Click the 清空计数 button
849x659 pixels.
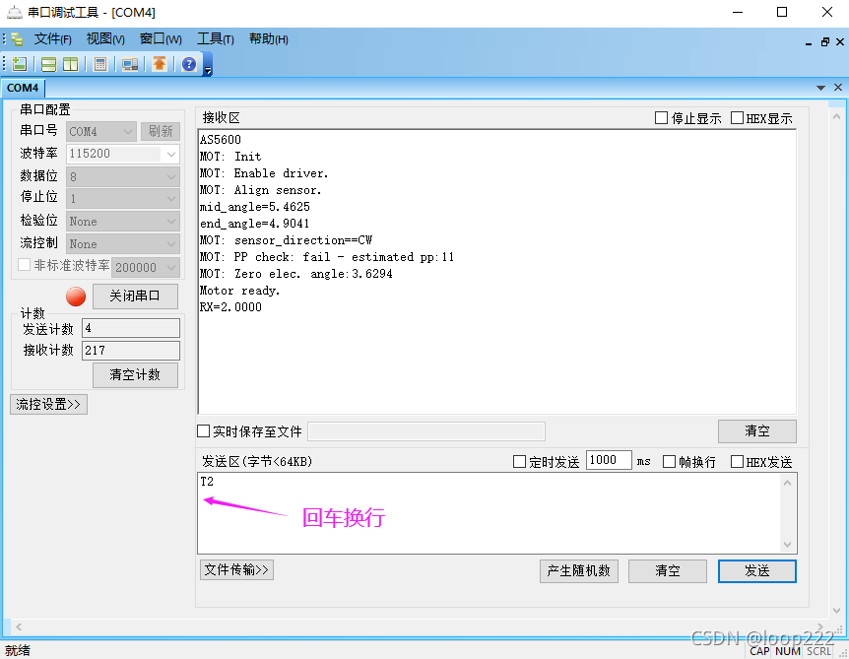[135, 374]
